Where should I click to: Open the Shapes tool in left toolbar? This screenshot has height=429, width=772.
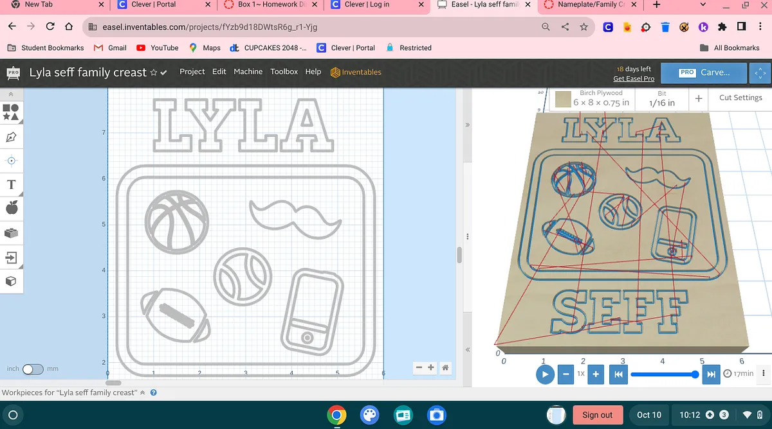[10, 112]
